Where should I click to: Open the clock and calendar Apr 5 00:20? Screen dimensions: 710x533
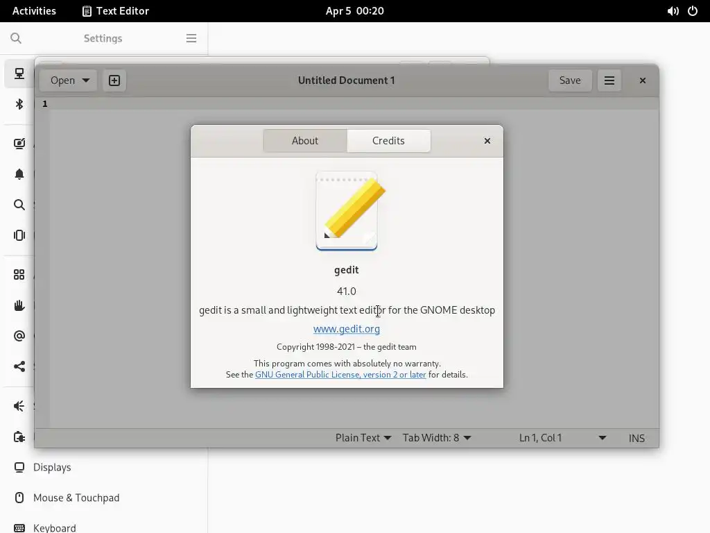354,11
